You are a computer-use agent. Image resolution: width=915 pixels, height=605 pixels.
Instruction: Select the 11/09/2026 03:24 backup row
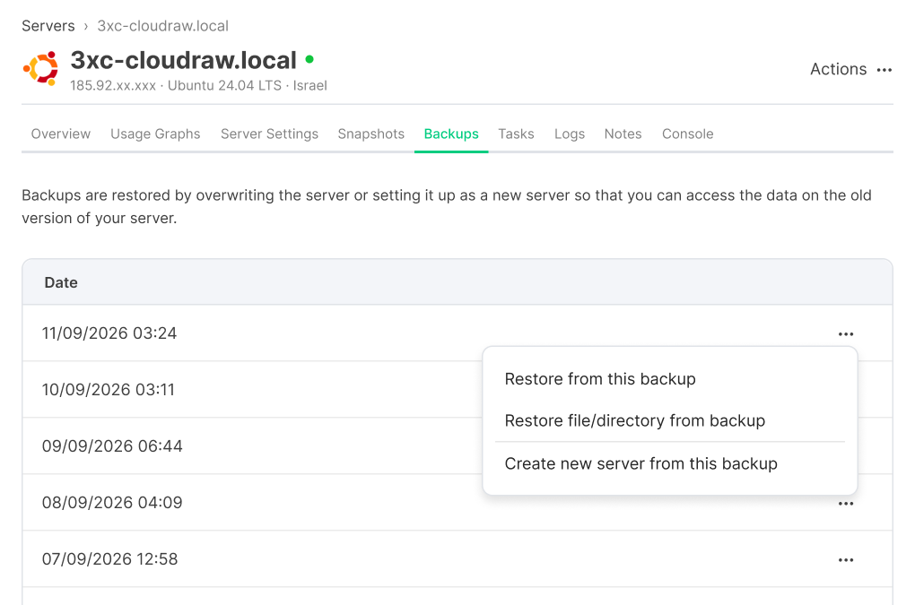click(x=457, y=333)
